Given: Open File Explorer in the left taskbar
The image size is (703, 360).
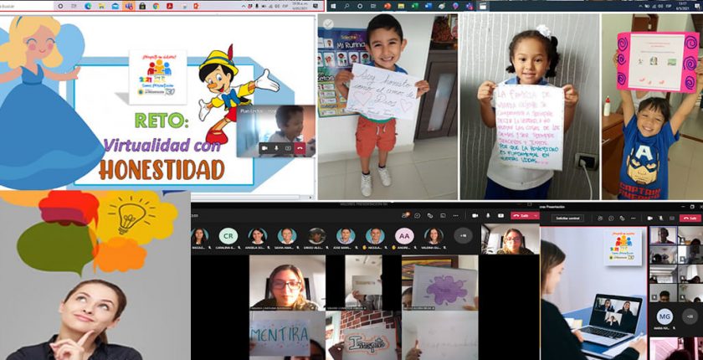Looking at the screenshot, I should pyautogui.click(x=102, y=6).
